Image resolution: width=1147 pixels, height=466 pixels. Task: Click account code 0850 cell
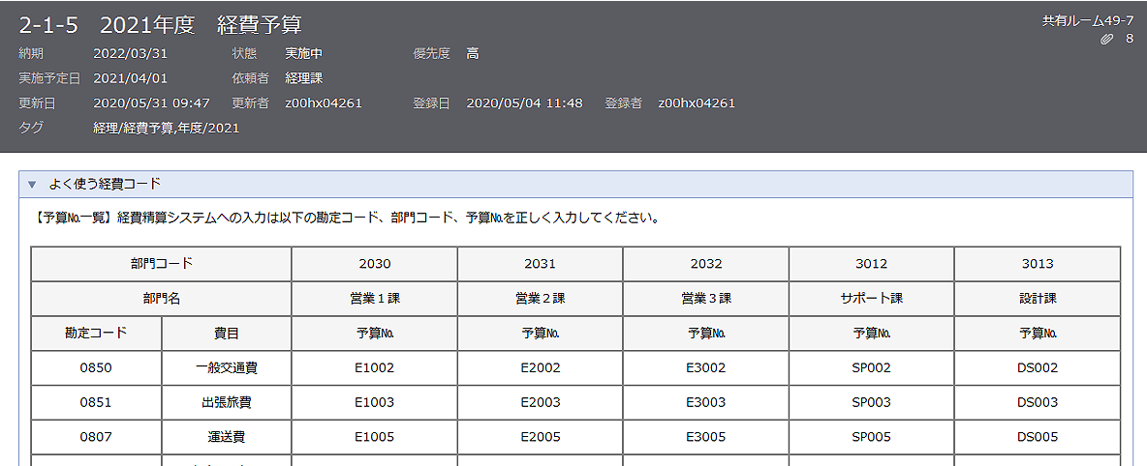pos(96,368)
